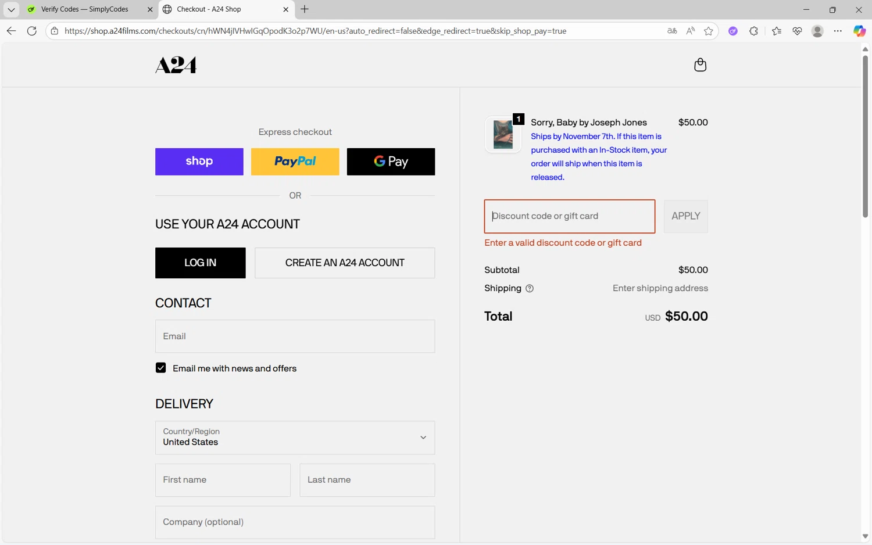
Task: Pay with Google Pay express checkout
Action: (x=391, y=162)
